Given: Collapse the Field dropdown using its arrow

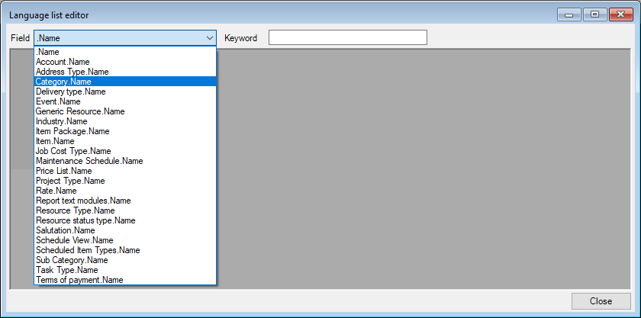Looking at the screenshot, I should 209,37.
